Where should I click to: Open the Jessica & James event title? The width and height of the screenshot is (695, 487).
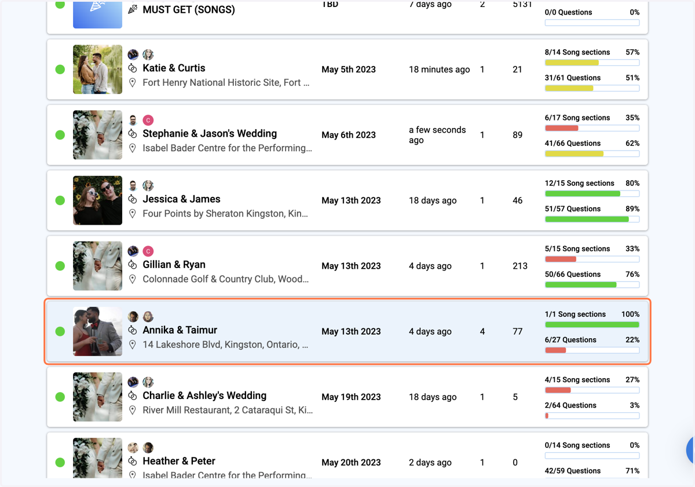click(181, 199)
